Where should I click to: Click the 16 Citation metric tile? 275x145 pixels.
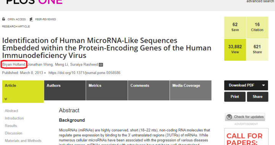[x=257, y=27]
